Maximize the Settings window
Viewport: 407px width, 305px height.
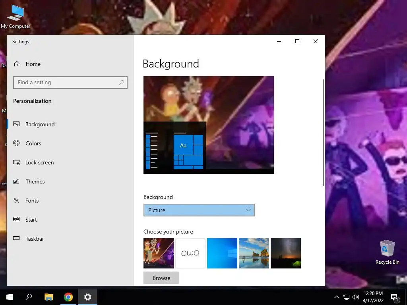coord(297,41)
